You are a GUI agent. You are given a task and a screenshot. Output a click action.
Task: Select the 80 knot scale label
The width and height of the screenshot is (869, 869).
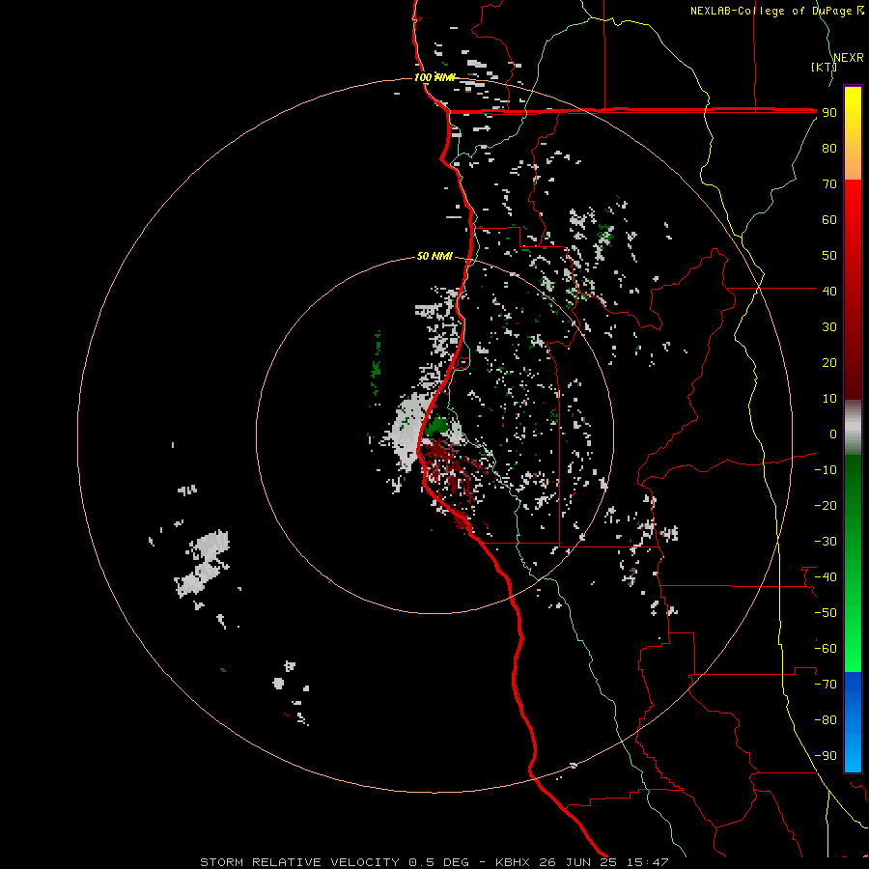829,149
